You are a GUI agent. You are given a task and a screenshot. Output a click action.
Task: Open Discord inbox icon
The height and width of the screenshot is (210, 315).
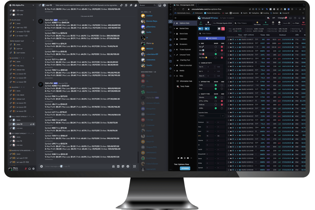pyautogui.click(x=160, y=5)
